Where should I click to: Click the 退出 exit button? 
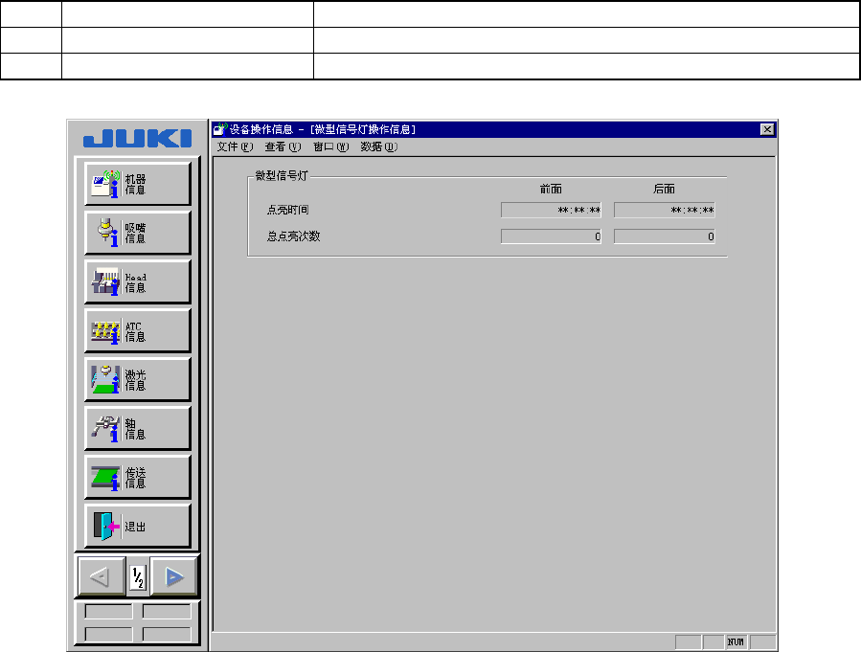coord(138,526)
